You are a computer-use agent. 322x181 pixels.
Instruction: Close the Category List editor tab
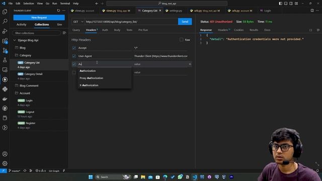tap(160, 11)
